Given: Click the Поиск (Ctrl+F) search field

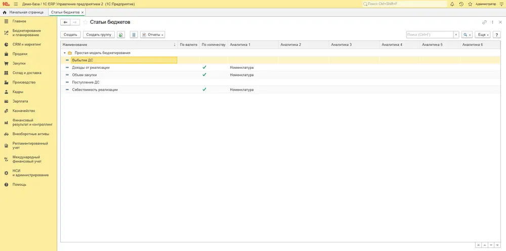Looking at the screenshot, I should 430,34.
